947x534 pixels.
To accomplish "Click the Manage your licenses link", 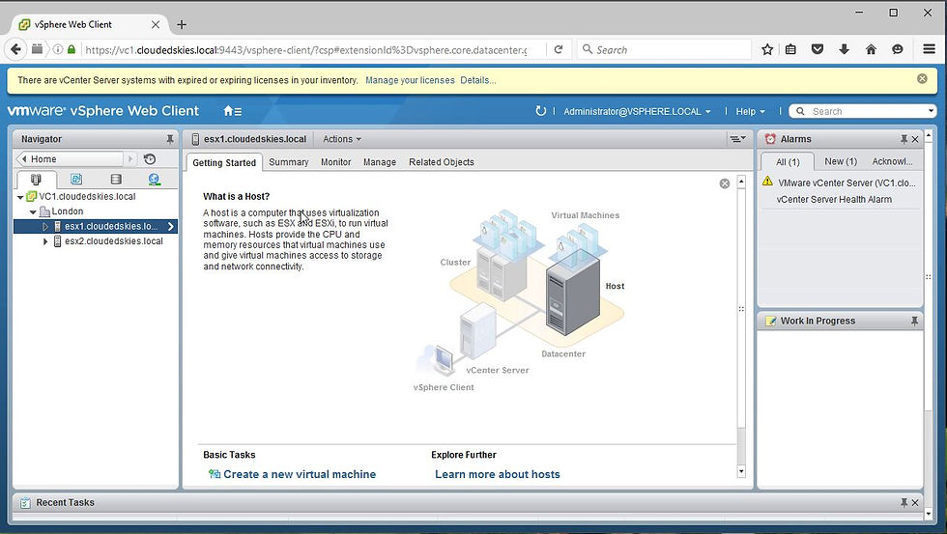I will coord(410,80).
